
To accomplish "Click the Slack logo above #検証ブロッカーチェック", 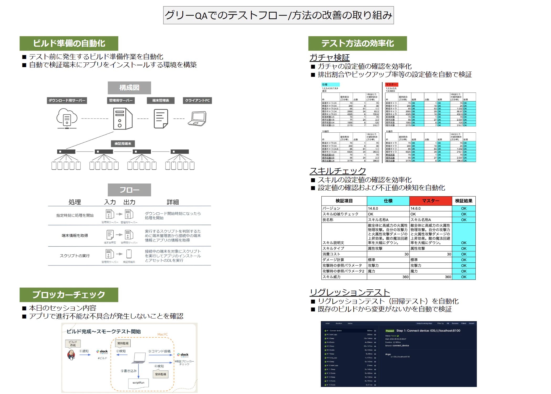I will click(x=183, y=355).
